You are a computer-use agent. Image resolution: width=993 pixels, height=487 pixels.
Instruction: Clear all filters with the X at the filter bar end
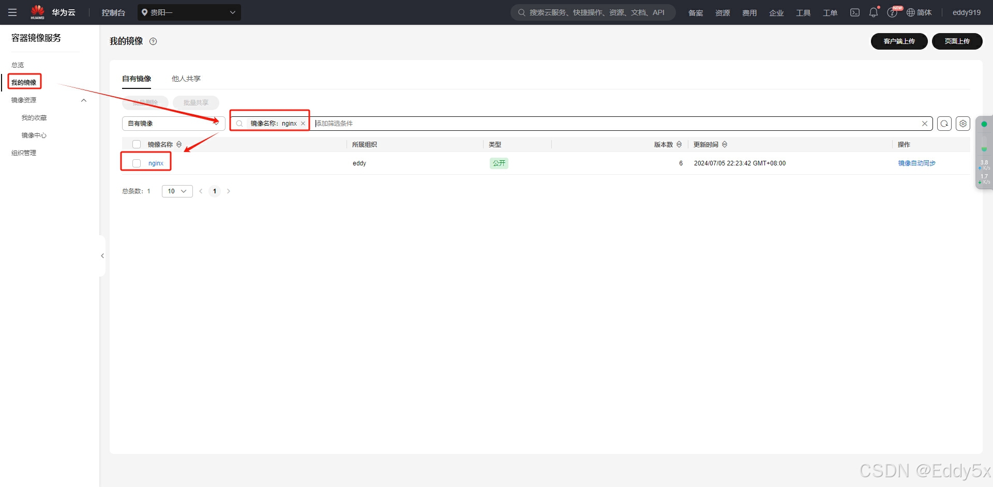click(x=925, y=124)
